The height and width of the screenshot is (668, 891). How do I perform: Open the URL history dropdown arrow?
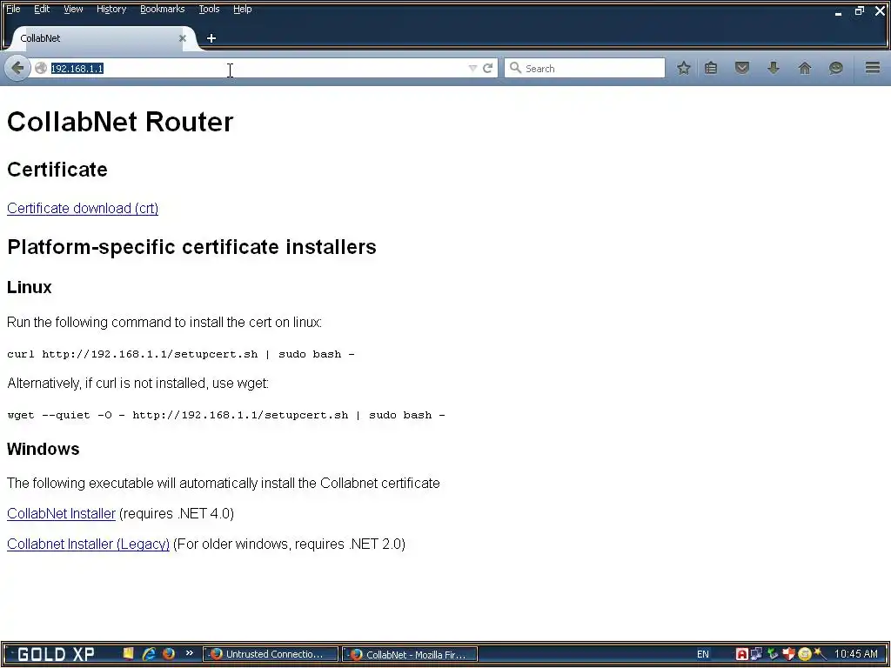472,68
